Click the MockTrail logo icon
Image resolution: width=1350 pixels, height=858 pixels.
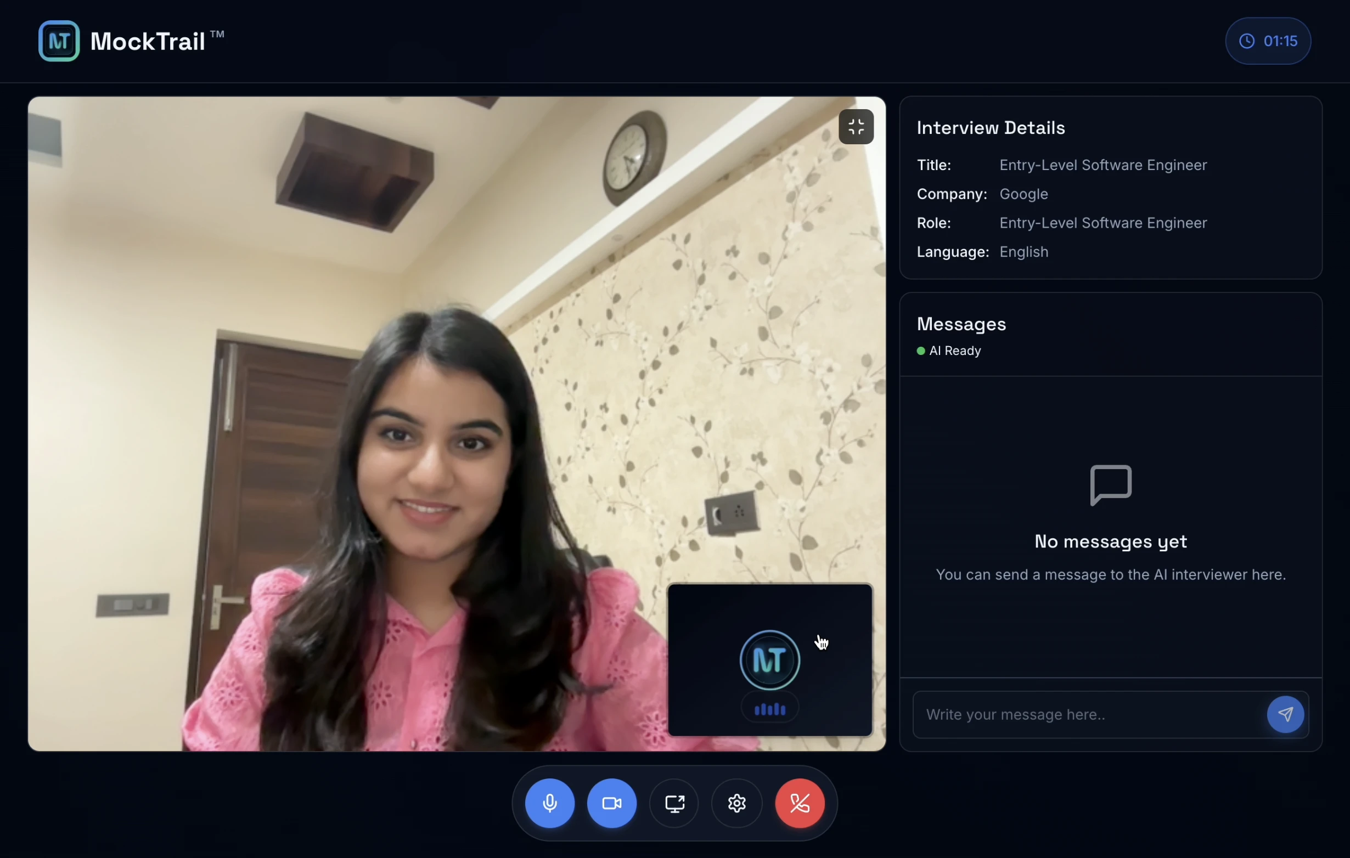pyautogui.click(x=59, y=41)
